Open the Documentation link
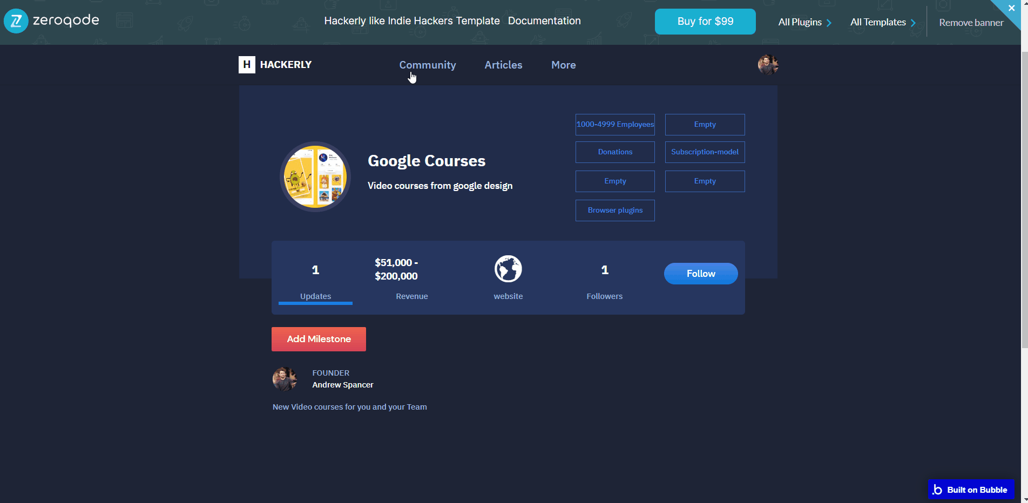 pos(544,21)
